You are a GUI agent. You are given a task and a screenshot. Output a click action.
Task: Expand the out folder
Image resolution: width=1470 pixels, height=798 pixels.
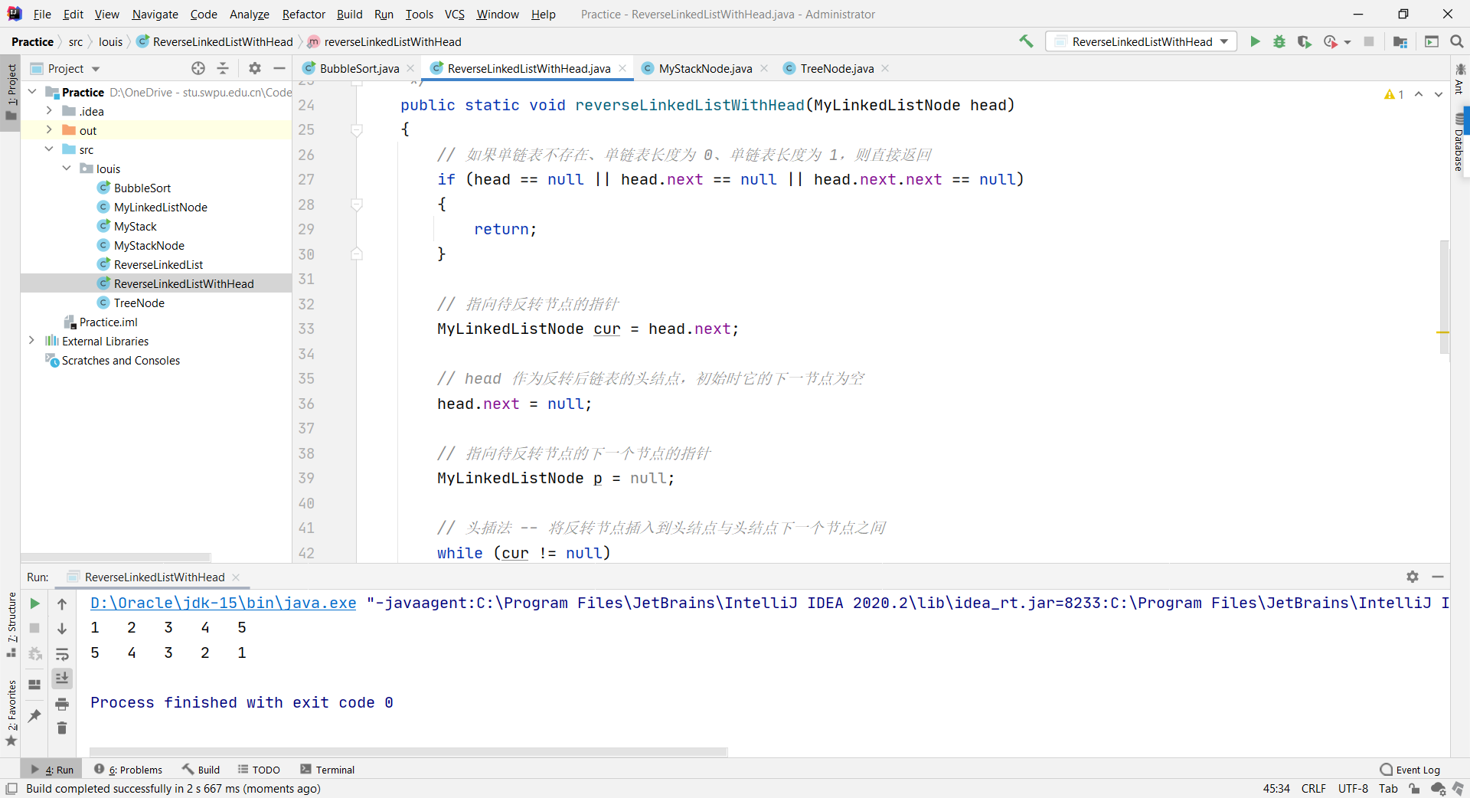point(49,130)
